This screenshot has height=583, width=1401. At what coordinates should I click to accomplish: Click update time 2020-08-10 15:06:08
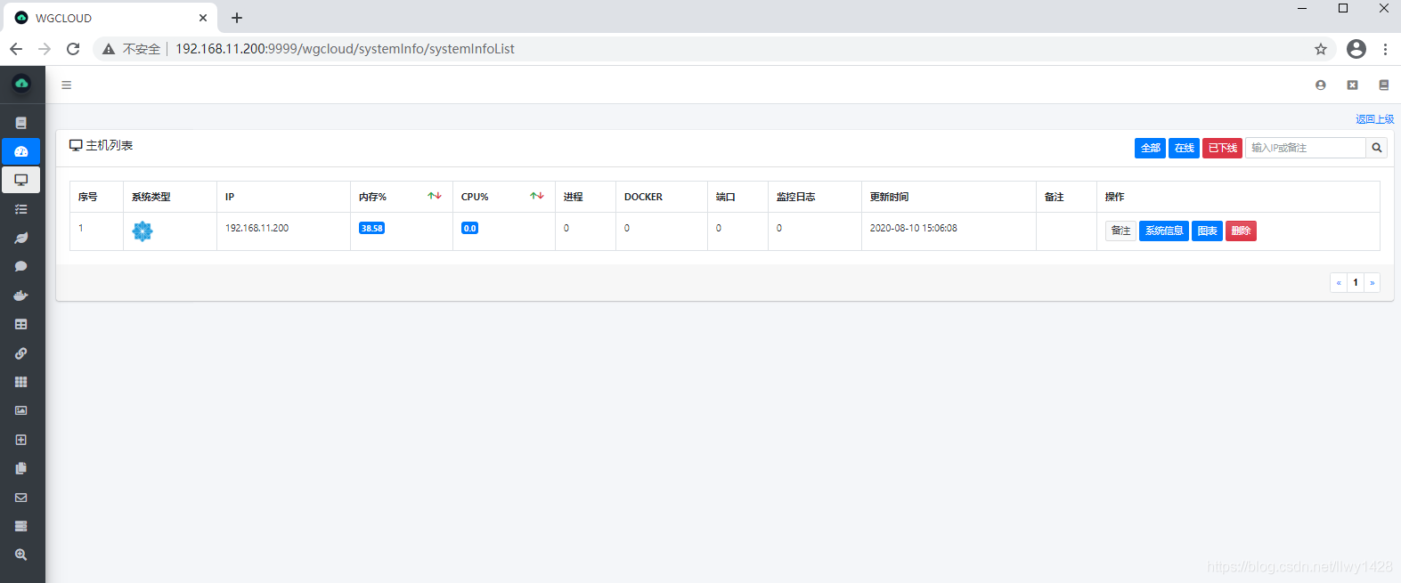click(x=914, y=228)
